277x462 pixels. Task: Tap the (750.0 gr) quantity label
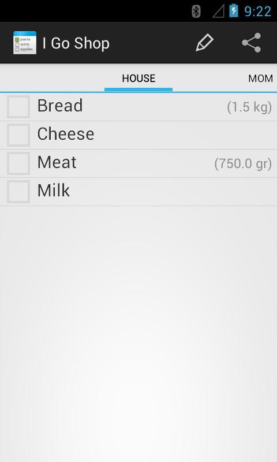coord(243,164)
